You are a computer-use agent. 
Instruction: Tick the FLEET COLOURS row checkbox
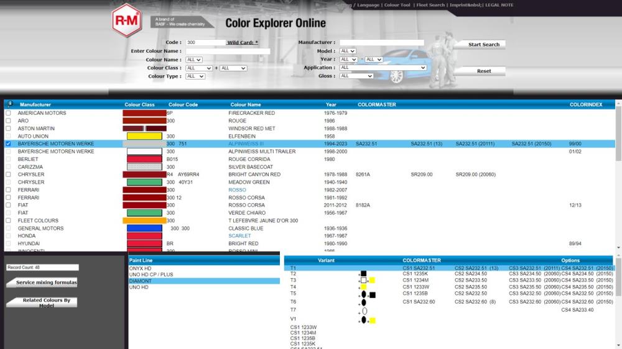pos(8,220)
